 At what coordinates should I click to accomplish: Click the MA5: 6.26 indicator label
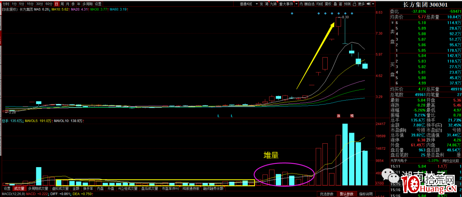coord(41,9)
